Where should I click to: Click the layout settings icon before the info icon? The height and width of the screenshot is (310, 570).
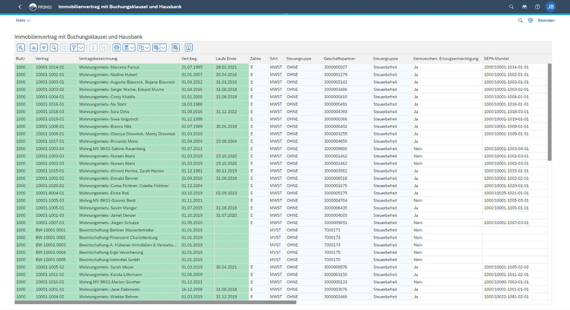175,47
